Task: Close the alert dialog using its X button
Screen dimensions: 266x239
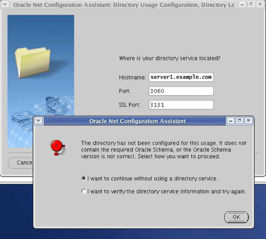Action: tap(249, 121)
